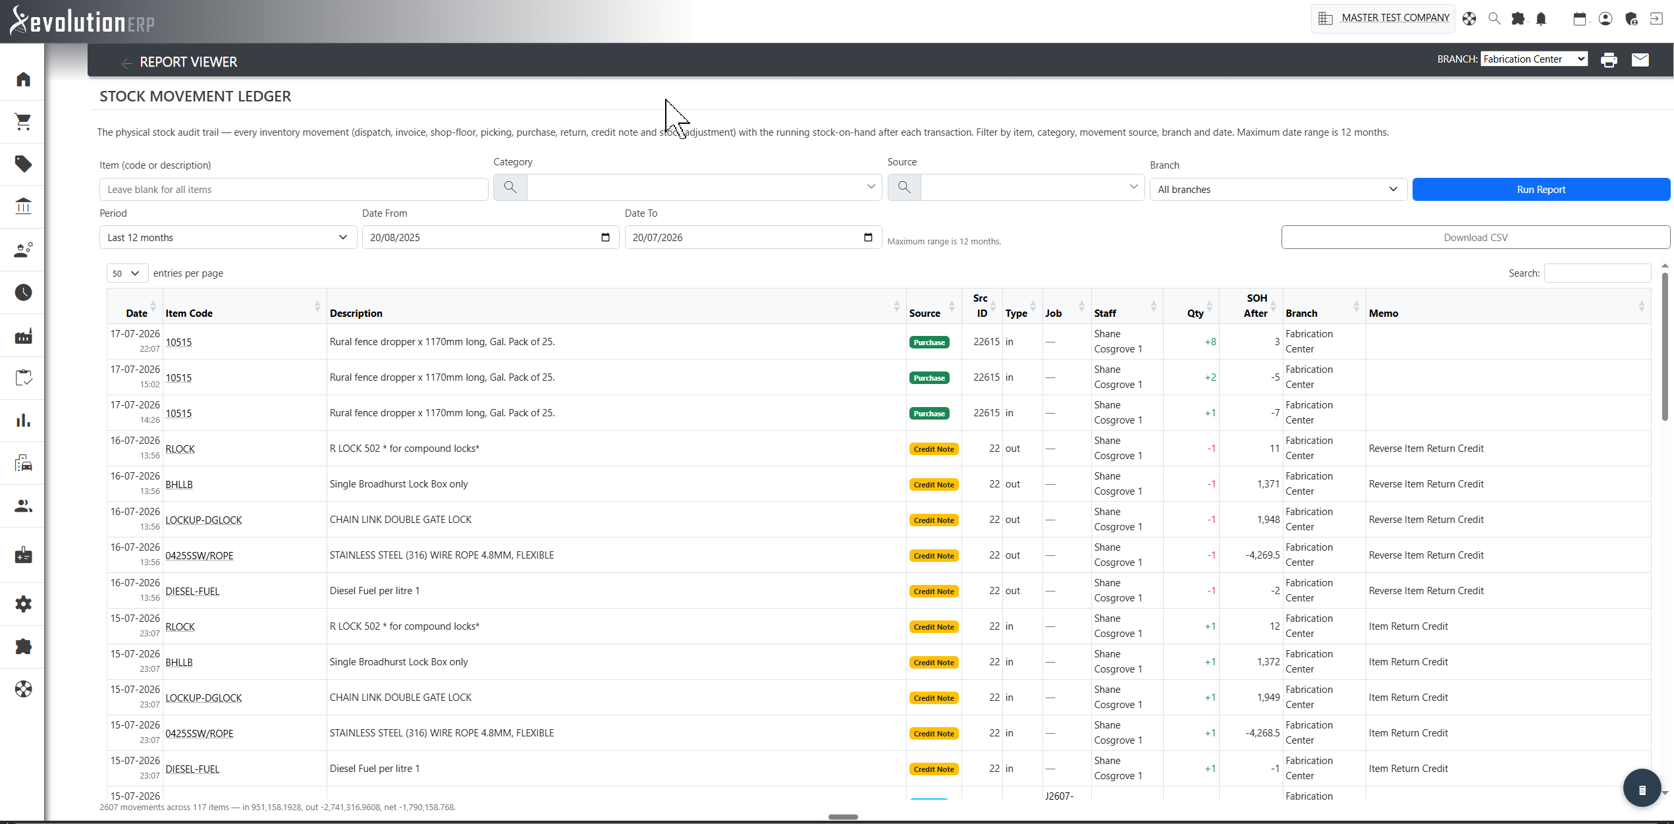Open the bar chart reports sidebar icon

tap(23, 420)
